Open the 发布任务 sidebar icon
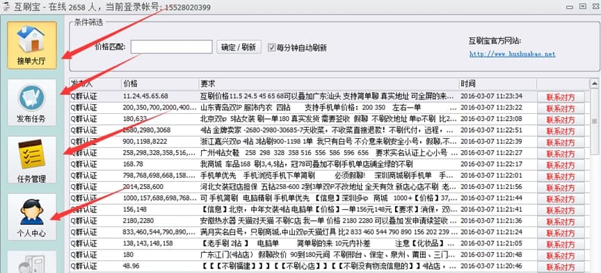Screen dimensions: 601x273 (32, 102)
